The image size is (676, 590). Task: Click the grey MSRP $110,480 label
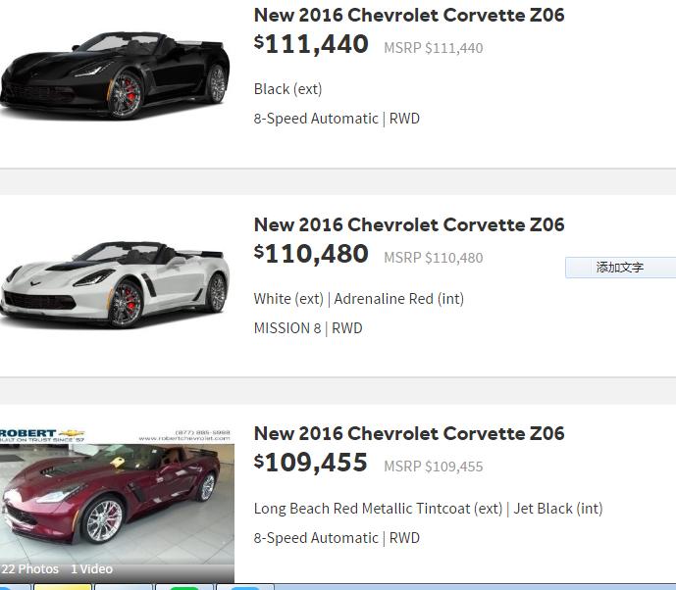433,258
